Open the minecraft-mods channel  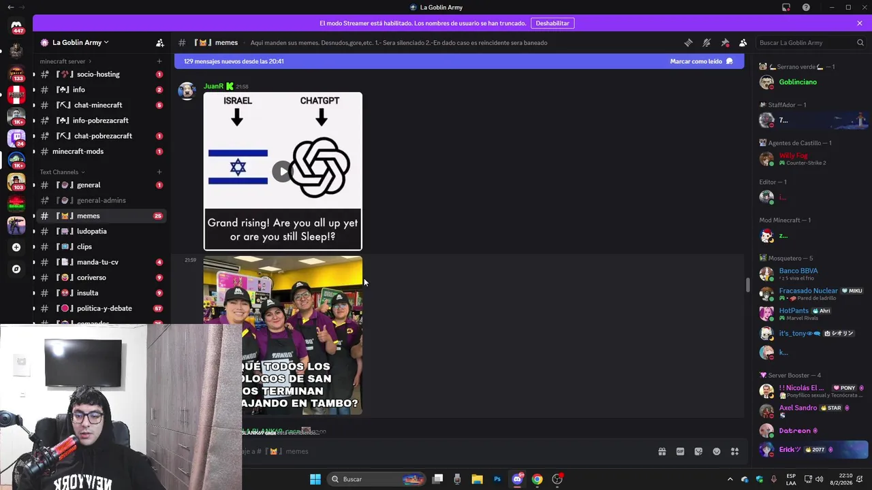[101, 151]
